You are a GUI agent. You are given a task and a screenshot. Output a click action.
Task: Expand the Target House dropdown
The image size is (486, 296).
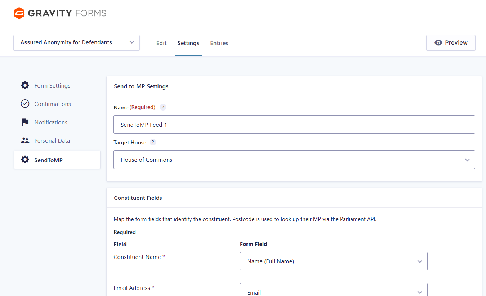(x=294, y=160)
